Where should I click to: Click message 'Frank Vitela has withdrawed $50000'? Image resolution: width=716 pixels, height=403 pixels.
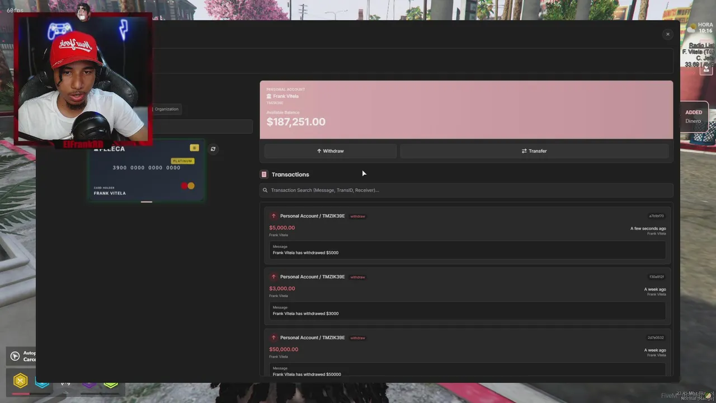coord(307,374)
